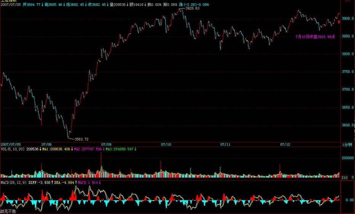This screenshot has height=214, width=355.
Task: Jump to the 07/06 date marker
Action: [x=46, y=145]
